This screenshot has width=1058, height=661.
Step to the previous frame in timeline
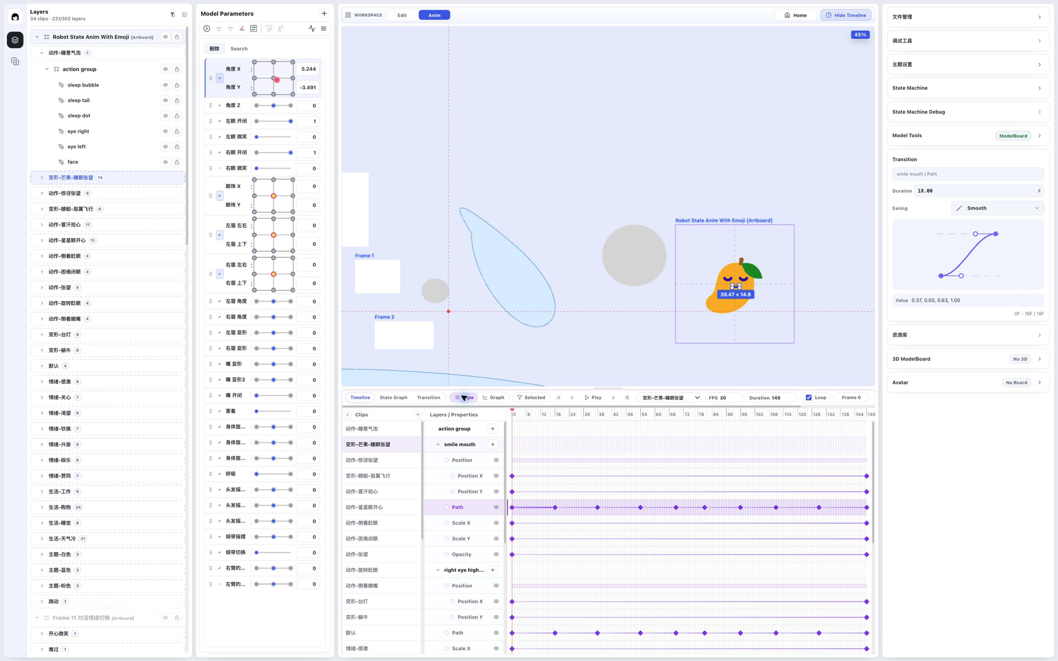point(572,398)
